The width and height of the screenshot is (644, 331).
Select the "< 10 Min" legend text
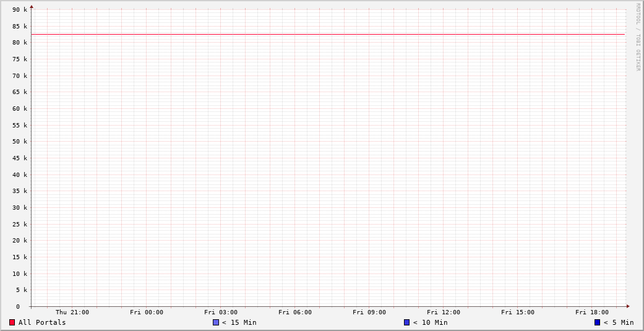point(430,322)
